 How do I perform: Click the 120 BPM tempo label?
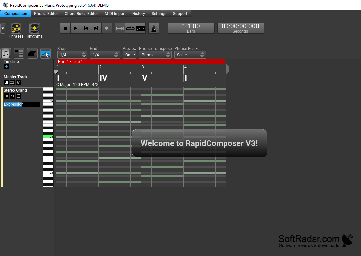pyautogui.click(x=81, y=85)
